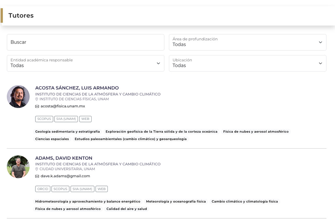
Task: Click the envelope icon beside dave.k.adams@gmail.com
Action: (x=37, y=176)
